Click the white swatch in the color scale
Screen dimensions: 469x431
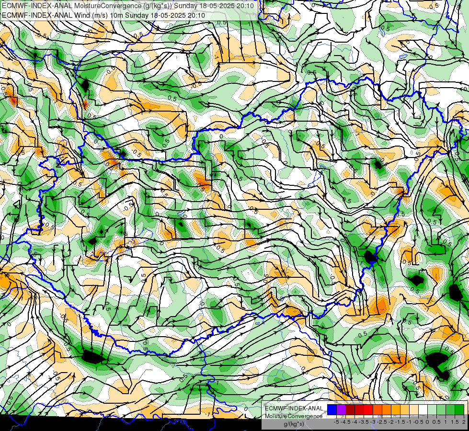(423, 410)
